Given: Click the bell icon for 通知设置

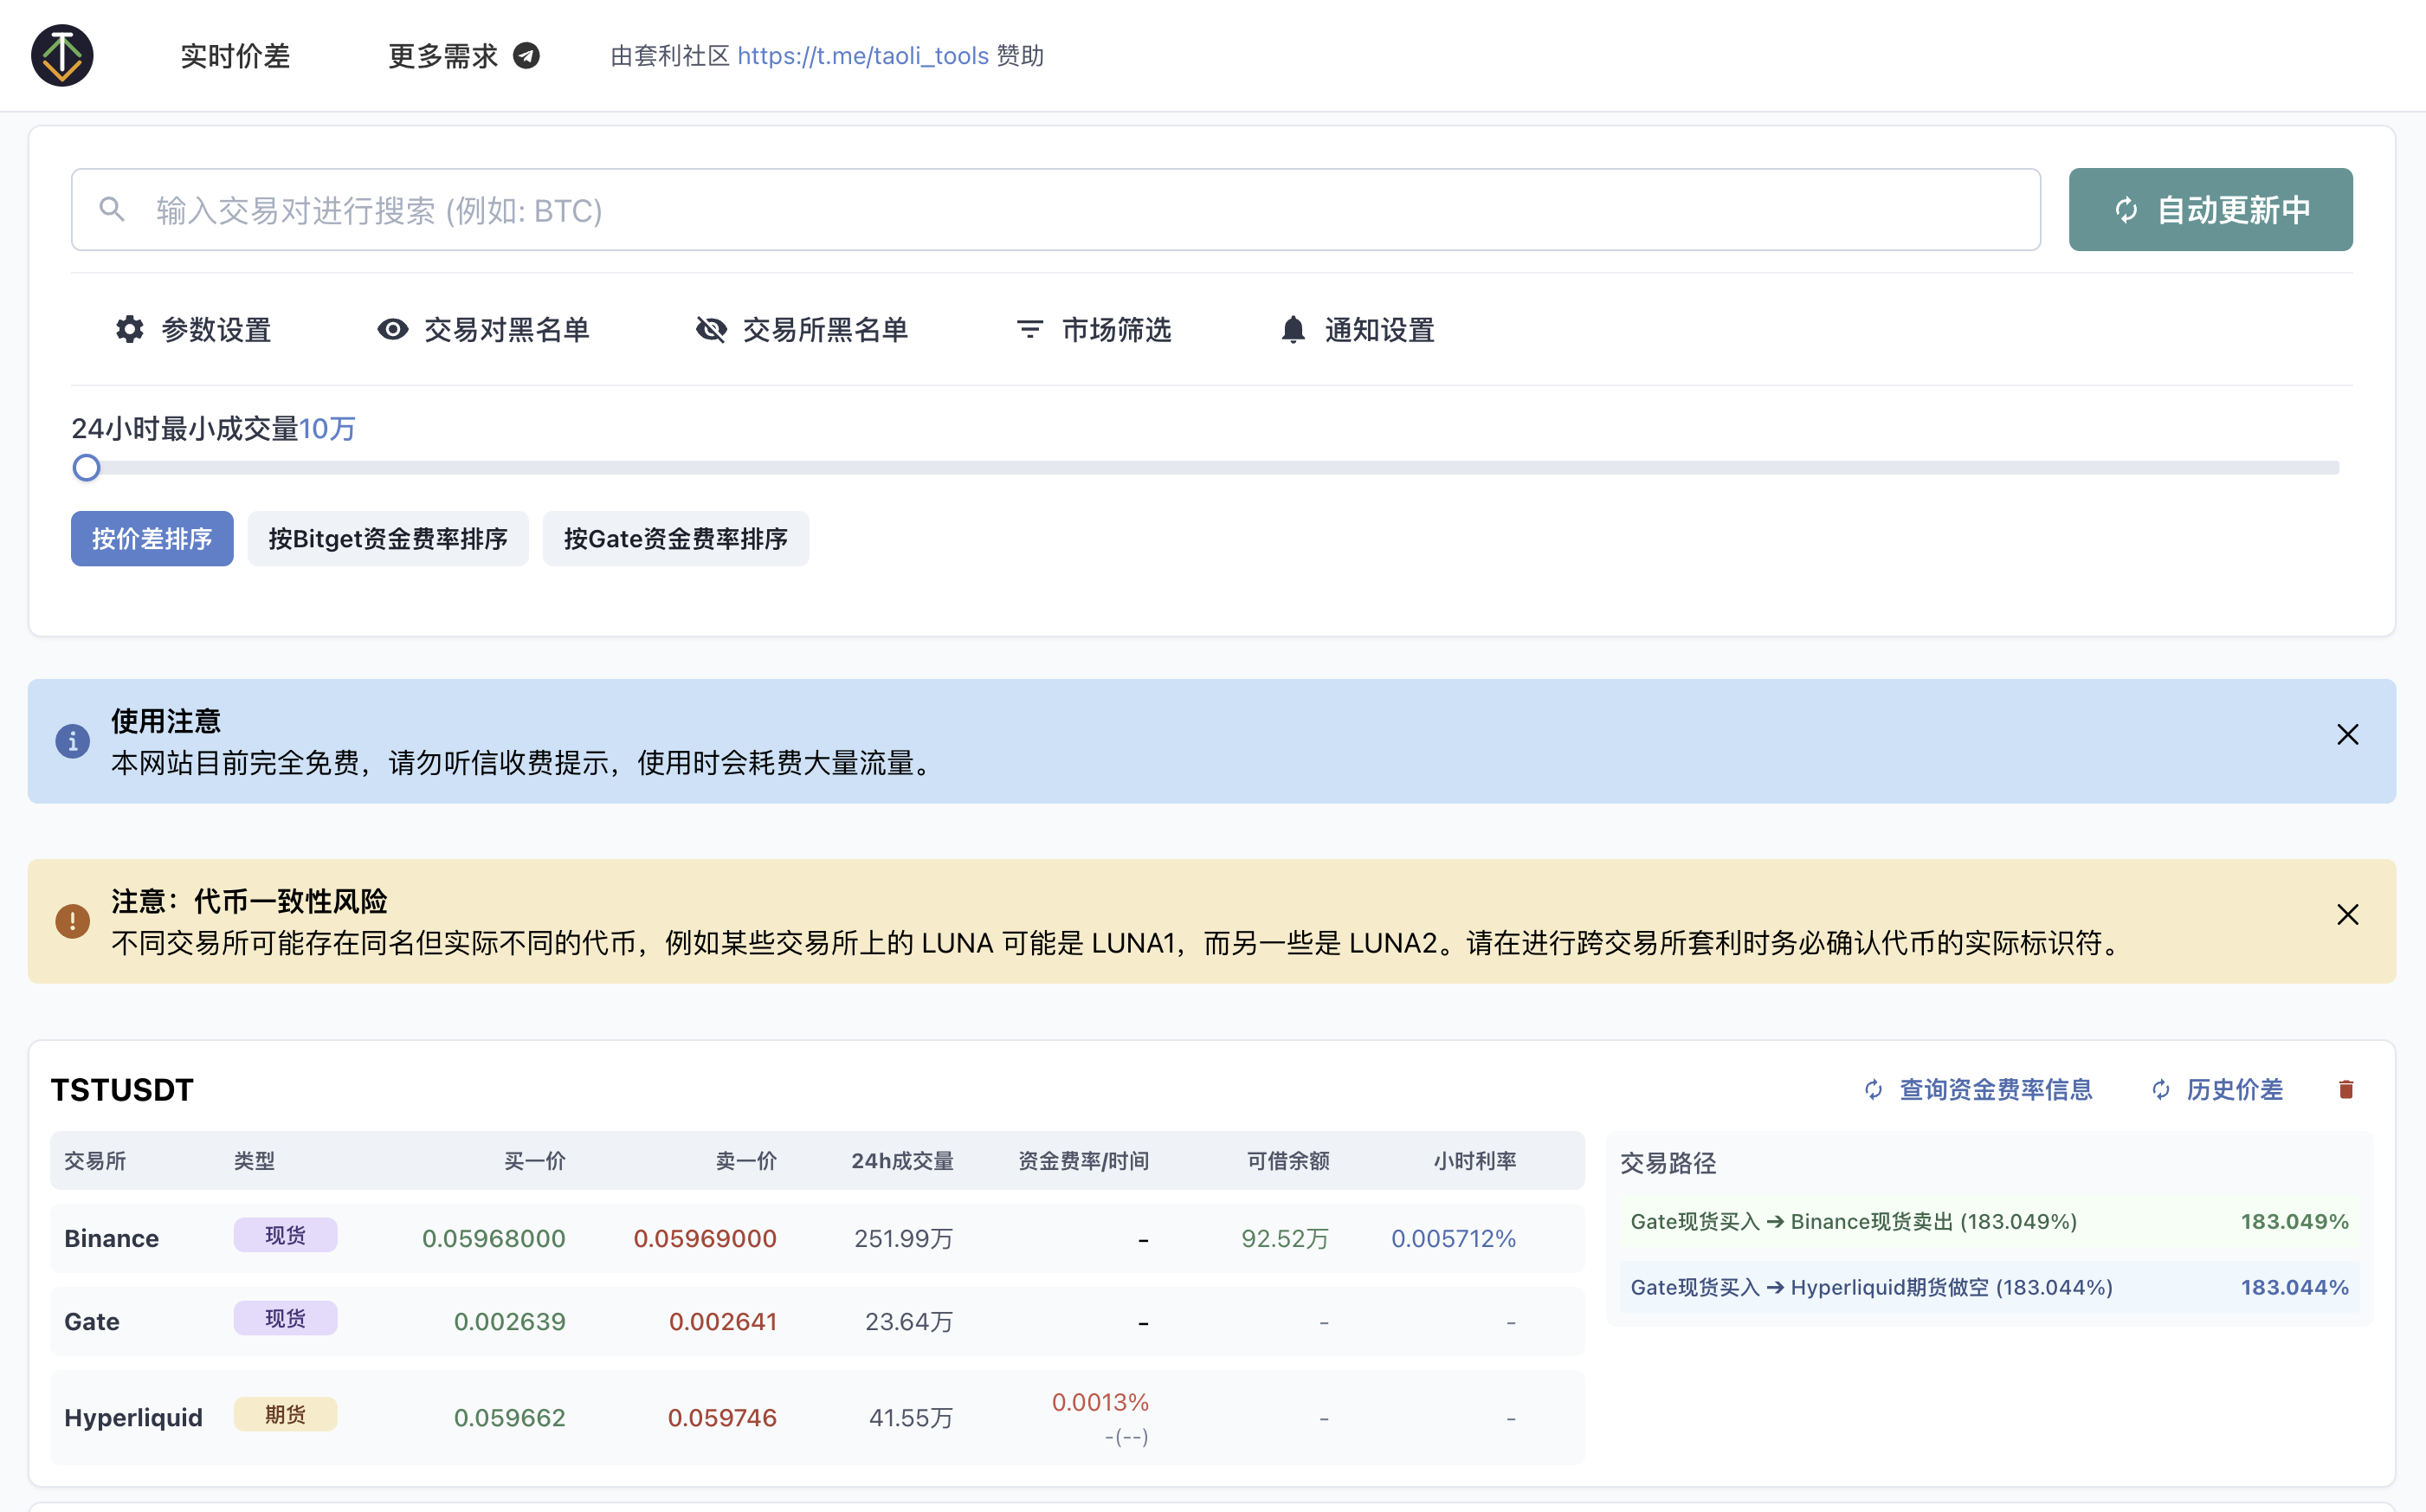Looking at the screenshot, I should pyautogui.click(x=1293, y=329).
